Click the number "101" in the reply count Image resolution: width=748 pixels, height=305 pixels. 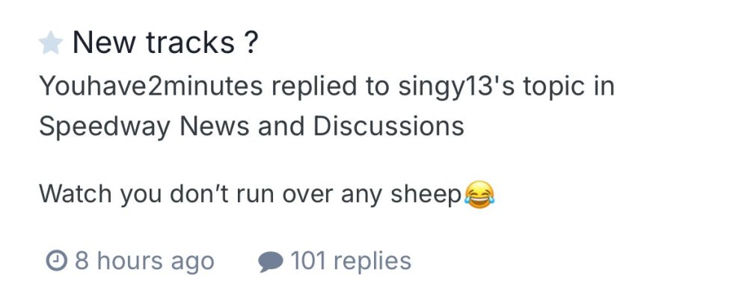coord(307,261)
